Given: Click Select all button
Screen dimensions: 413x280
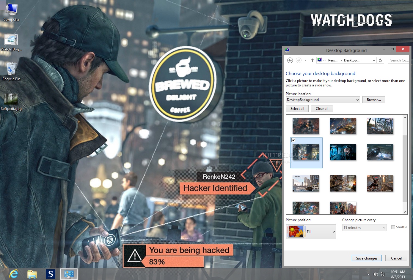Looking at the screenshot, I should click(x=297, y=109).
